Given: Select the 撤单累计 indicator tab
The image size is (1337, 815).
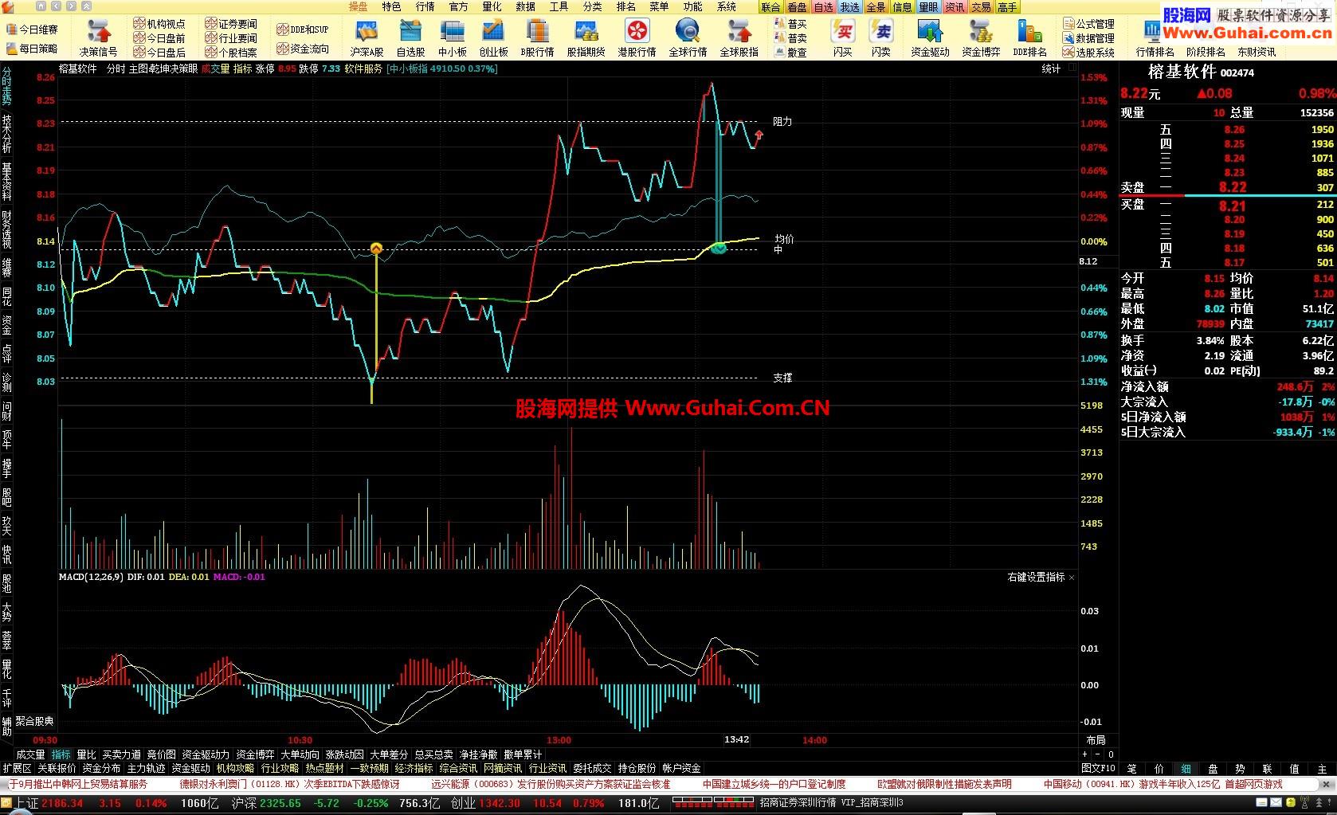Looking at the screenshot, I should [x=523, y=754].
